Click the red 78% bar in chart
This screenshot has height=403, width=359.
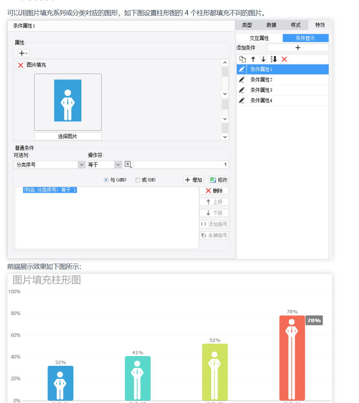pos(292,358)
